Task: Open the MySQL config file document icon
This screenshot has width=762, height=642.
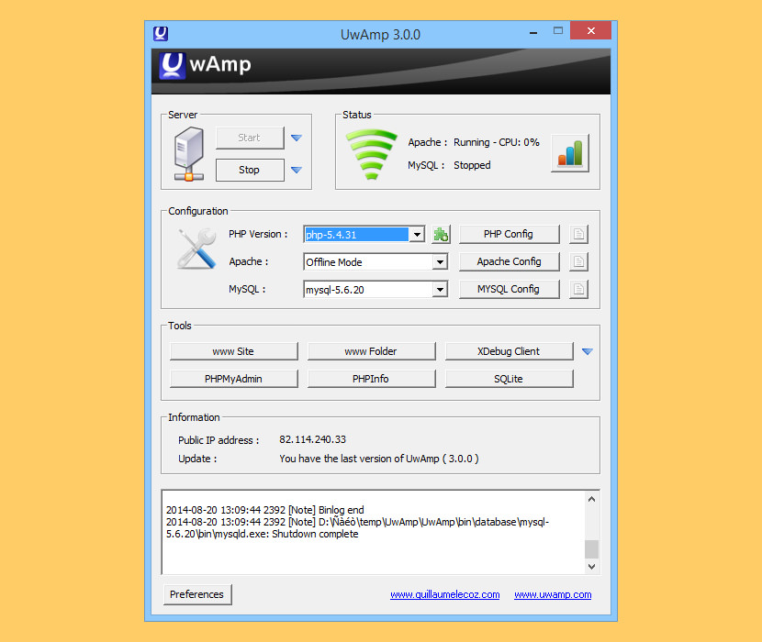Action: pos(578,290)
